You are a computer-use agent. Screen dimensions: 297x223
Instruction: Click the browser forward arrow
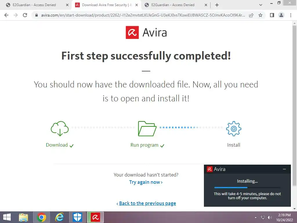16,15
